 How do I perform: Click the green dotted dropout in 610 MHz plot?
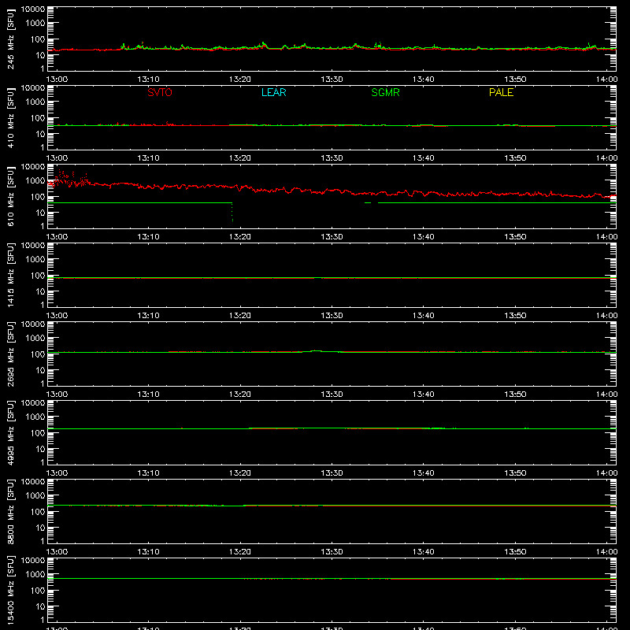coord(232,212)
